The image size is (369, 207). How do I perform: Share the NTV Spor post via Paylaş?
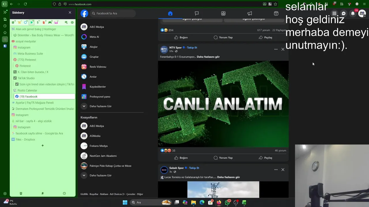265,158
